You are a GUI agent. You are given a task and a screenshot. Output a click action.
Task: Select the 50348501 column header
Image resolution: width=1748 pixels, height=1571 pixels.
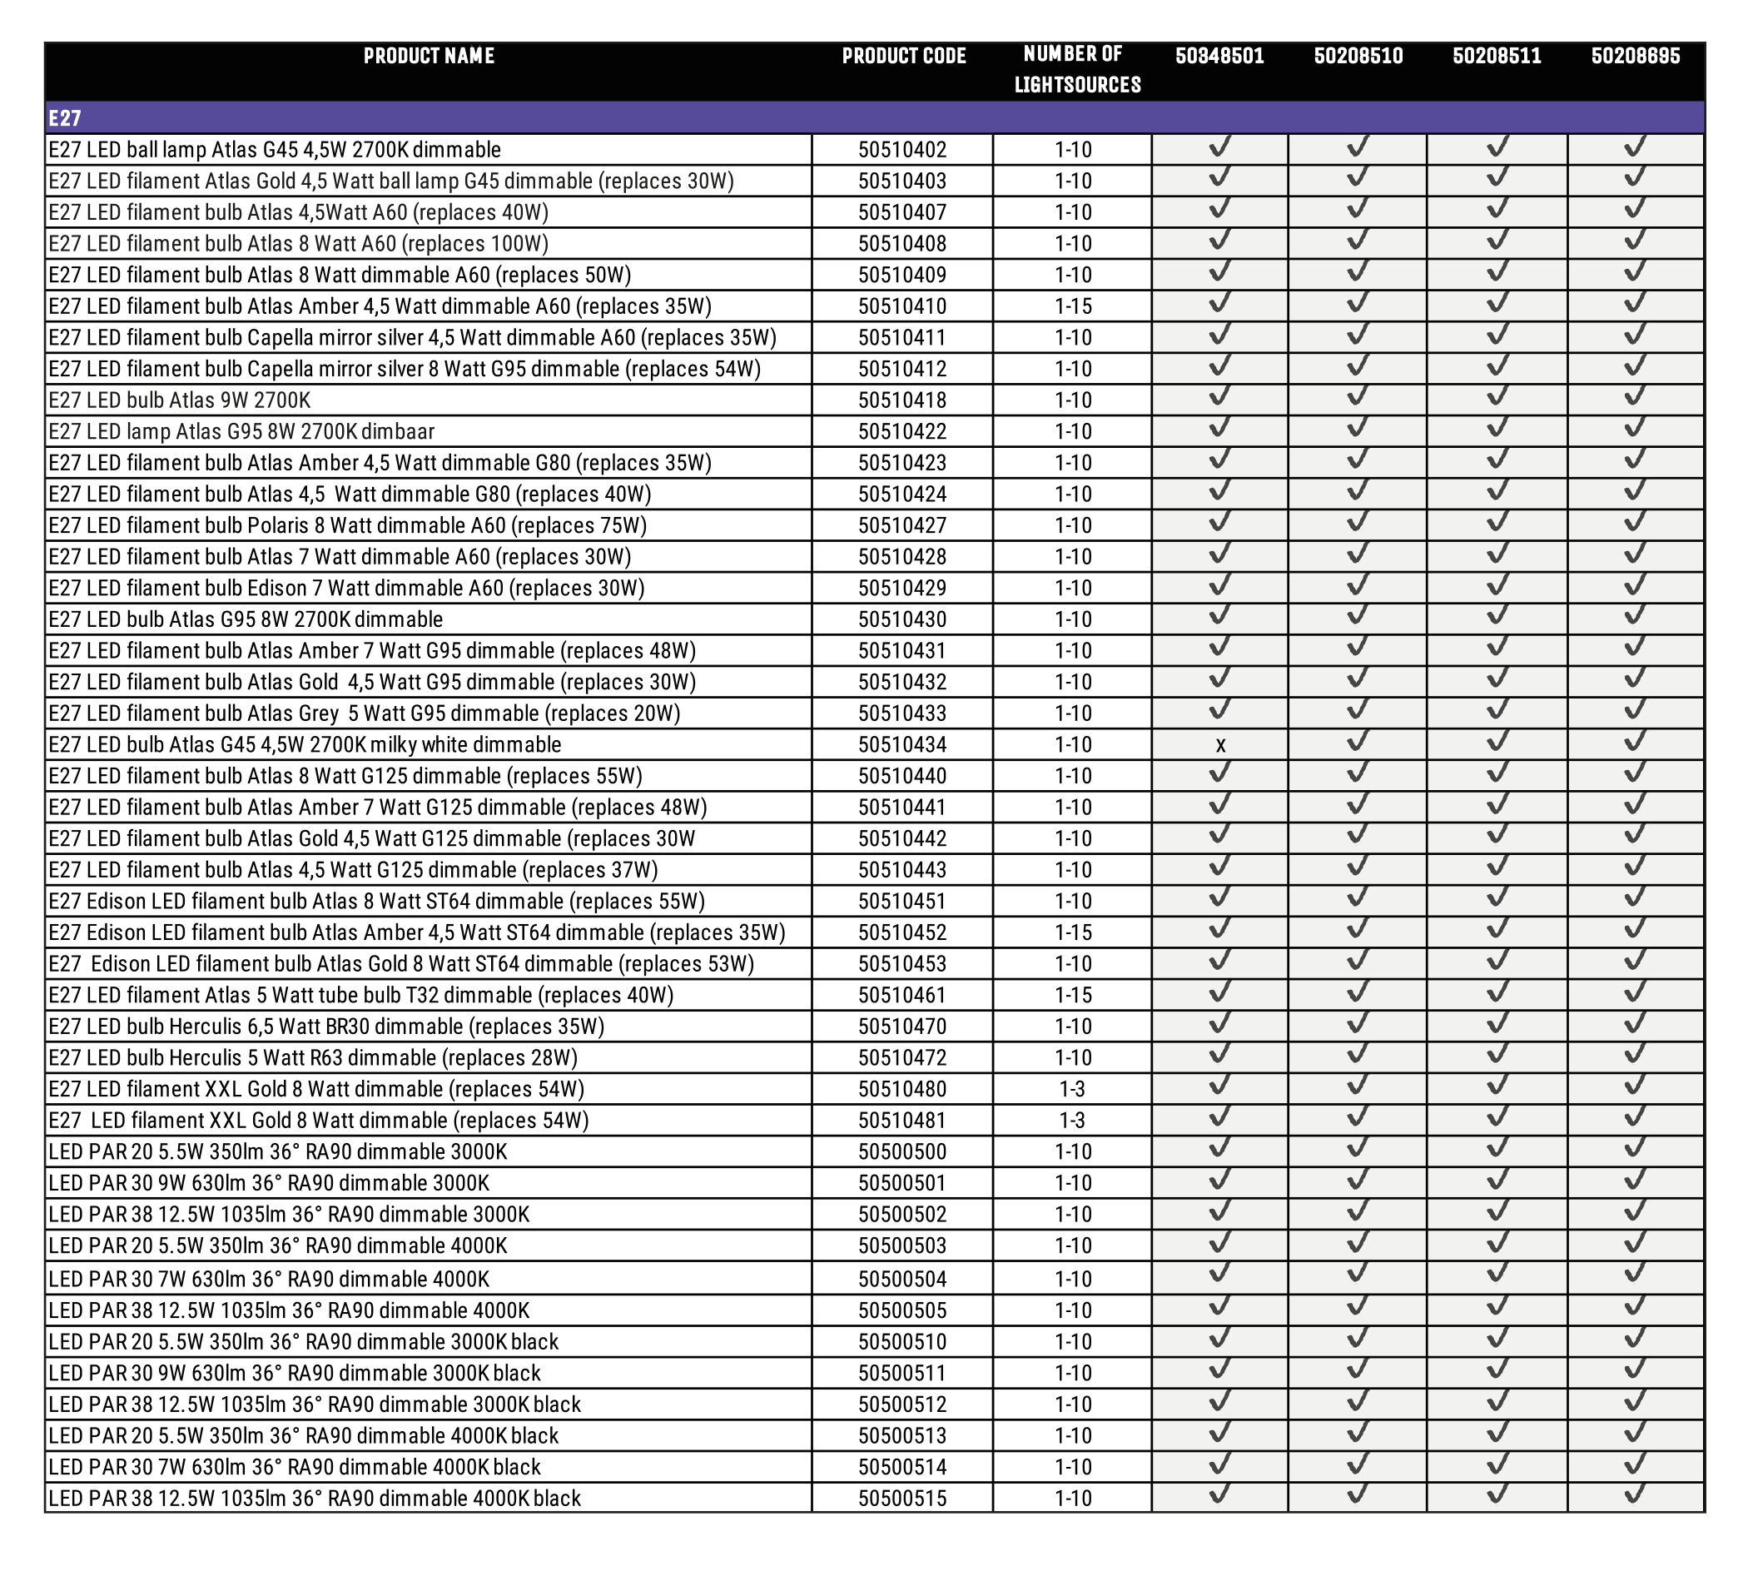pos(1219,56)
